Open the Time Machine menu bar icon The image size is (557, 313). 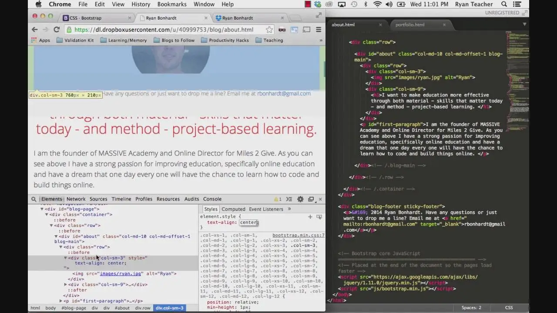pos(354,4)
